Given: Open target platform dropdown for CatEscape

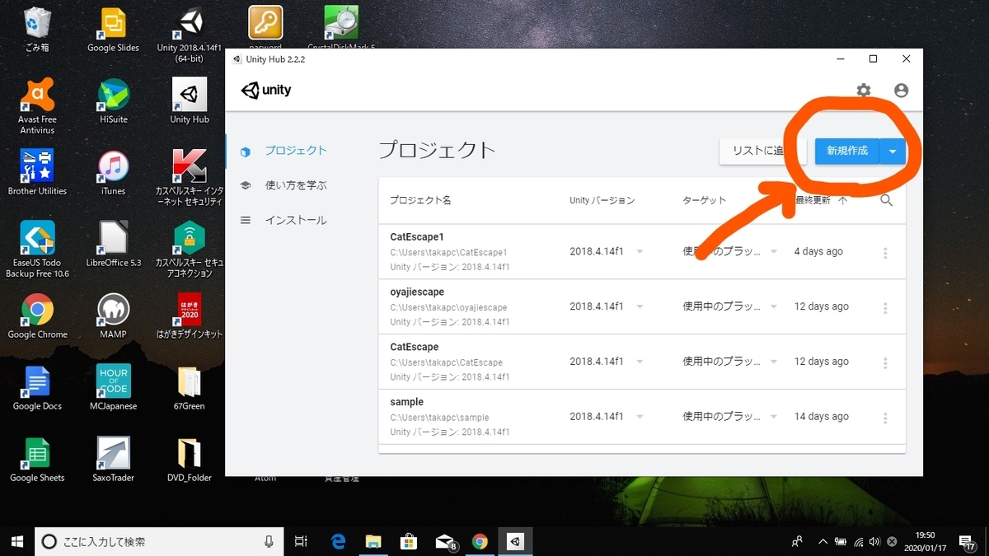Looking at the screenshot, I should point(774,362).
